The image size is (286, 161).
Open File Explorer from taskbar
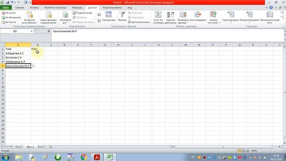(x=19, y=157)
